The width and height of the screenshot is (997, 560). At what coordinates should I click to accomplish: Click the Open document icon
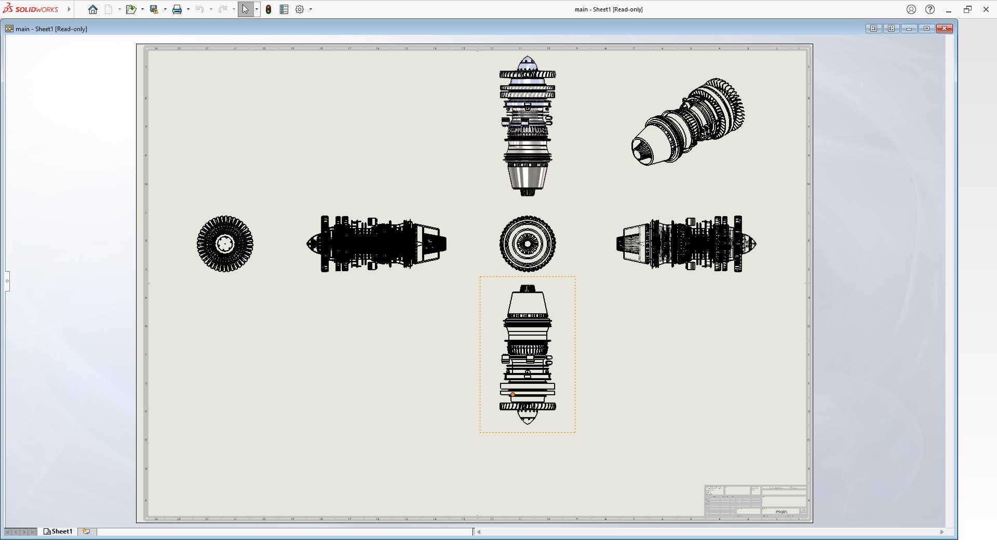(x=131, y=9)
